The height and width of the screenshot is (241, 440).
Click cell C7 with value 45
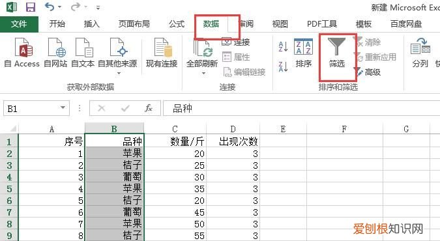coord(175,212)
